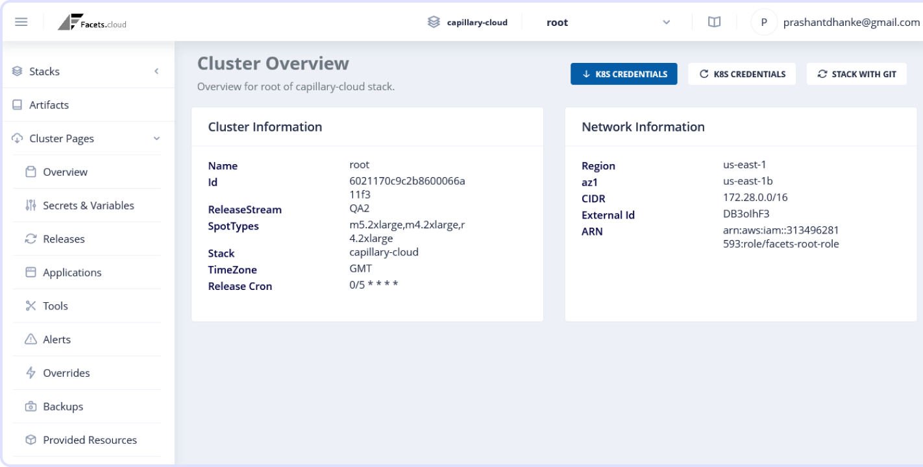Click the Backups camera icon
The image size is (923, 467).
pyautogui.click(x=31, y=407)
